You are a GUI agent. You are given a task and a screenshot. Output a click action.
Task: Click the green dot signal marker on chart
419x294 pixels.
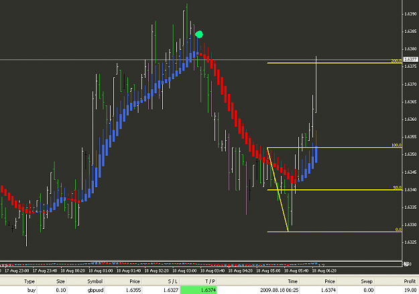pos(199,34)
